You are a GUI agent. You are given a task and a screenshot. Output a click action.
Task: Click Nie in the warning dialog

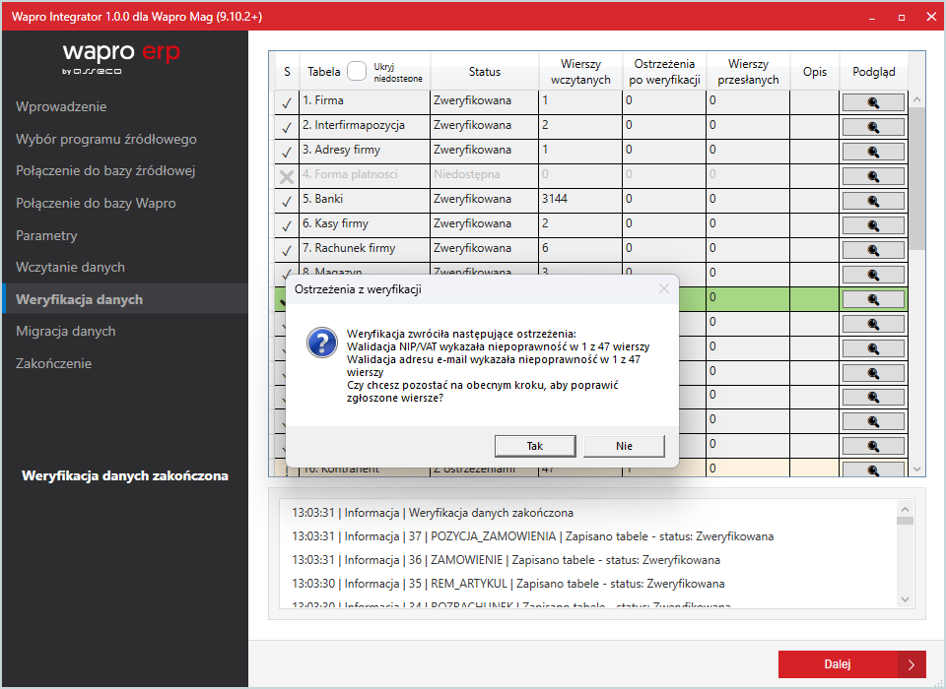(x=624, y=446)
